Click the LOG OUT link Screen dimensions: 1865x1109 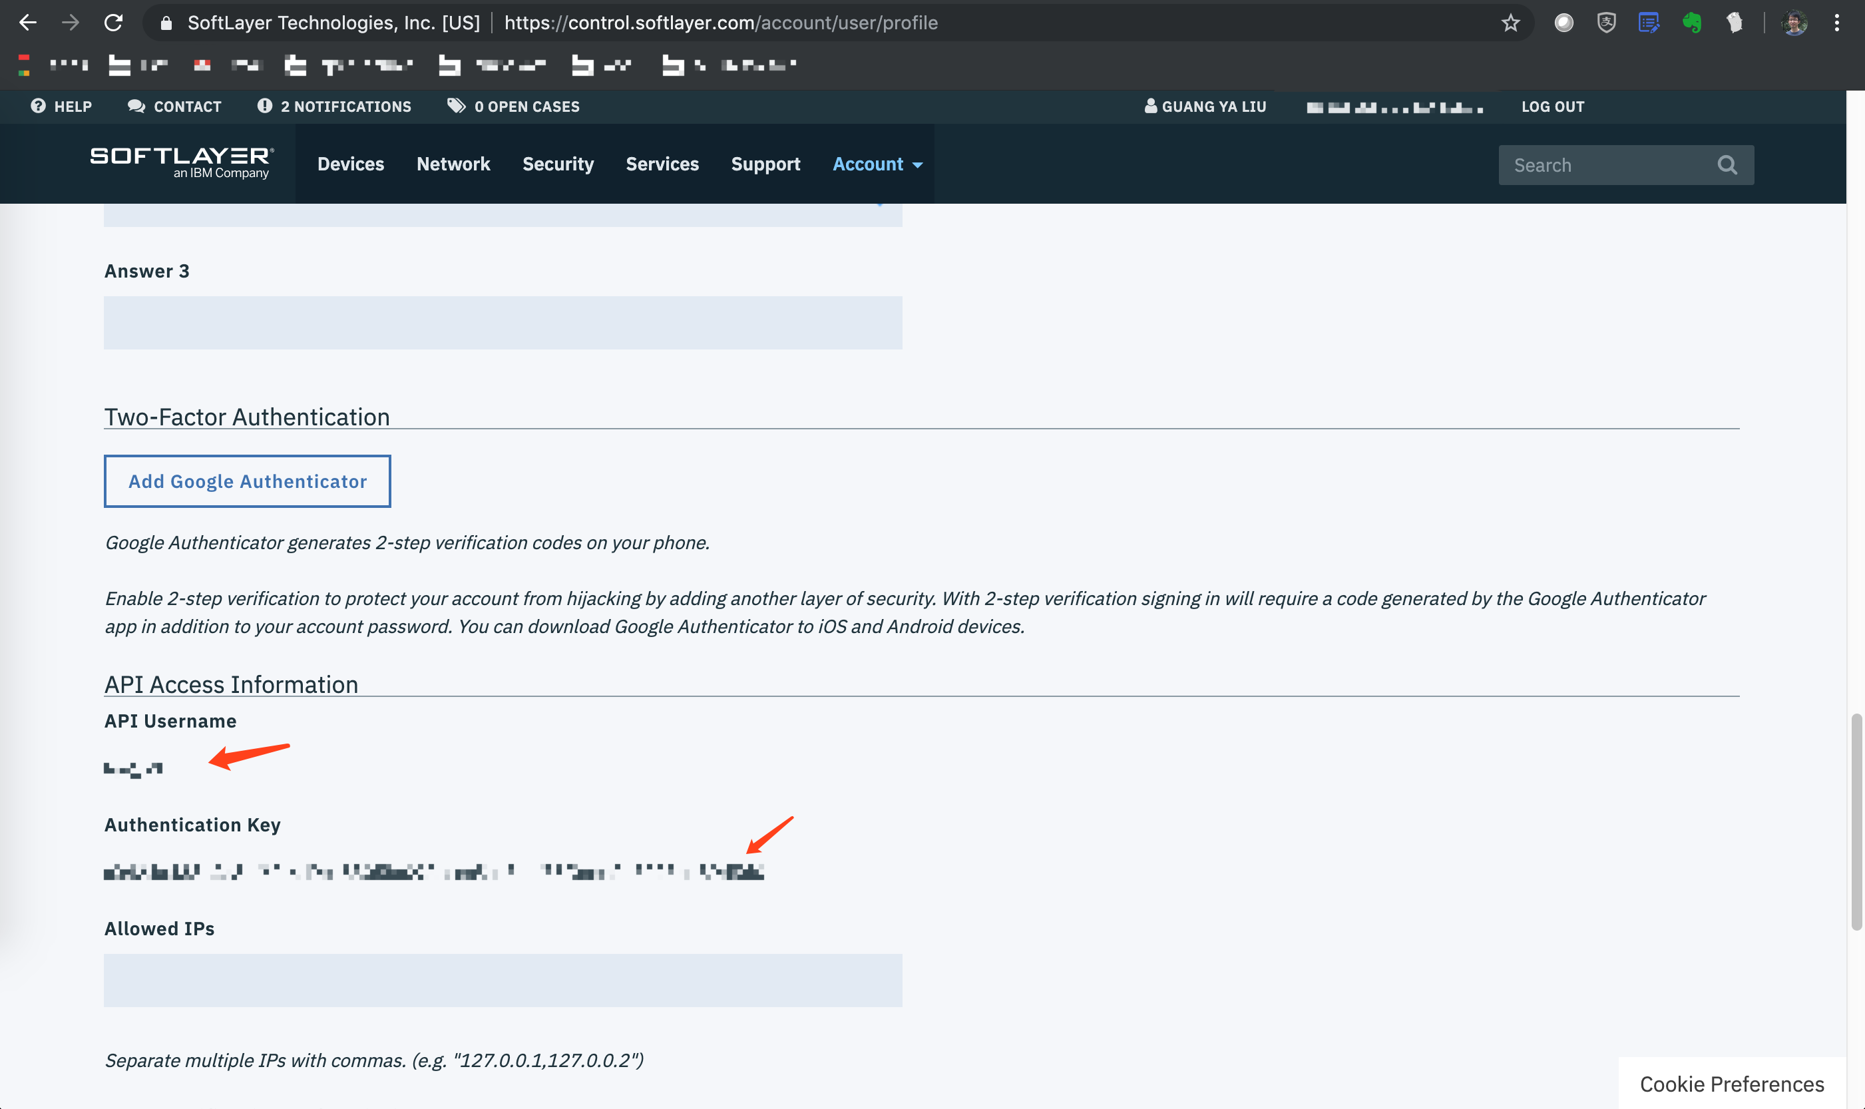(x=1552, y=106)
